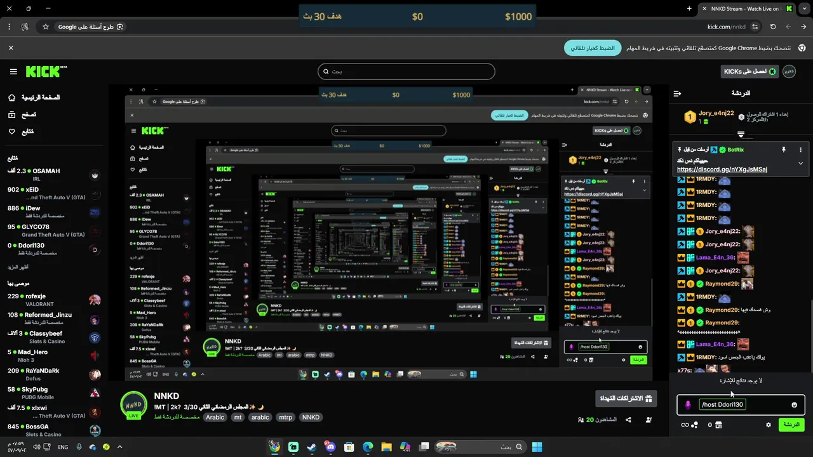
Task: Click the gift subscriptions button
Action: [x=626, y=399]
